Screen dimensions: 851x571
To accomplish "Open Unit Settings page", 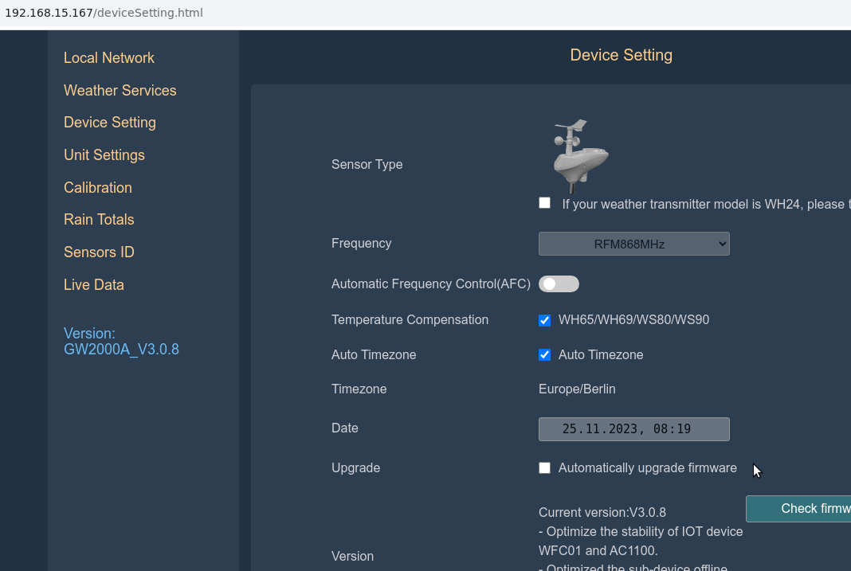I will pos(104,155).
